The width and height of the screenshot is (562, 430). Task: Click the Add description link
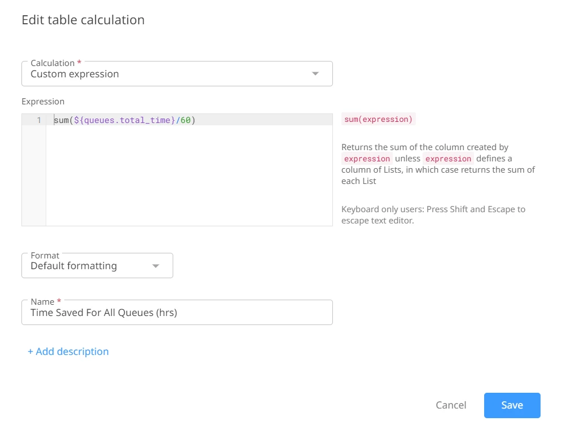point(68,352)
